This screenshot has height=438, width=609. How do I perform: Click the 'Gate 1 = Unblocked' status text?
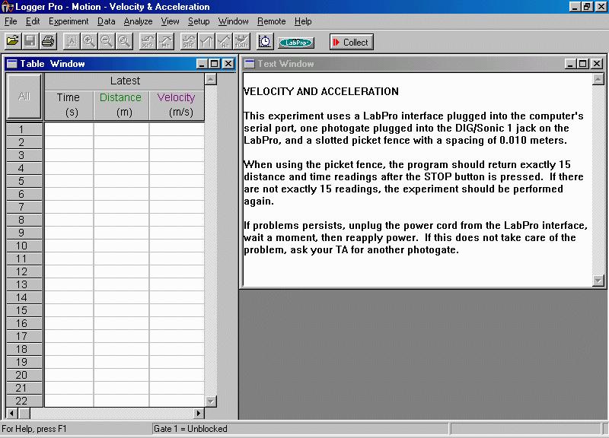191,429
